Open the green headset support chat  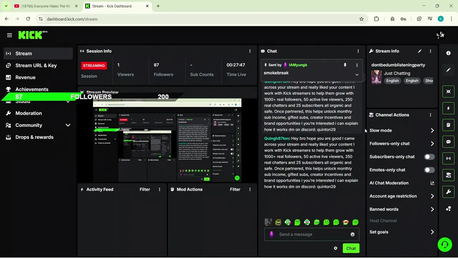[x=445, y=245]
